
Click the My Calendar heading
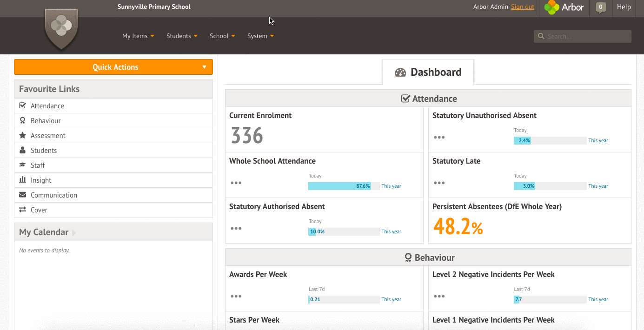(44, 232)
